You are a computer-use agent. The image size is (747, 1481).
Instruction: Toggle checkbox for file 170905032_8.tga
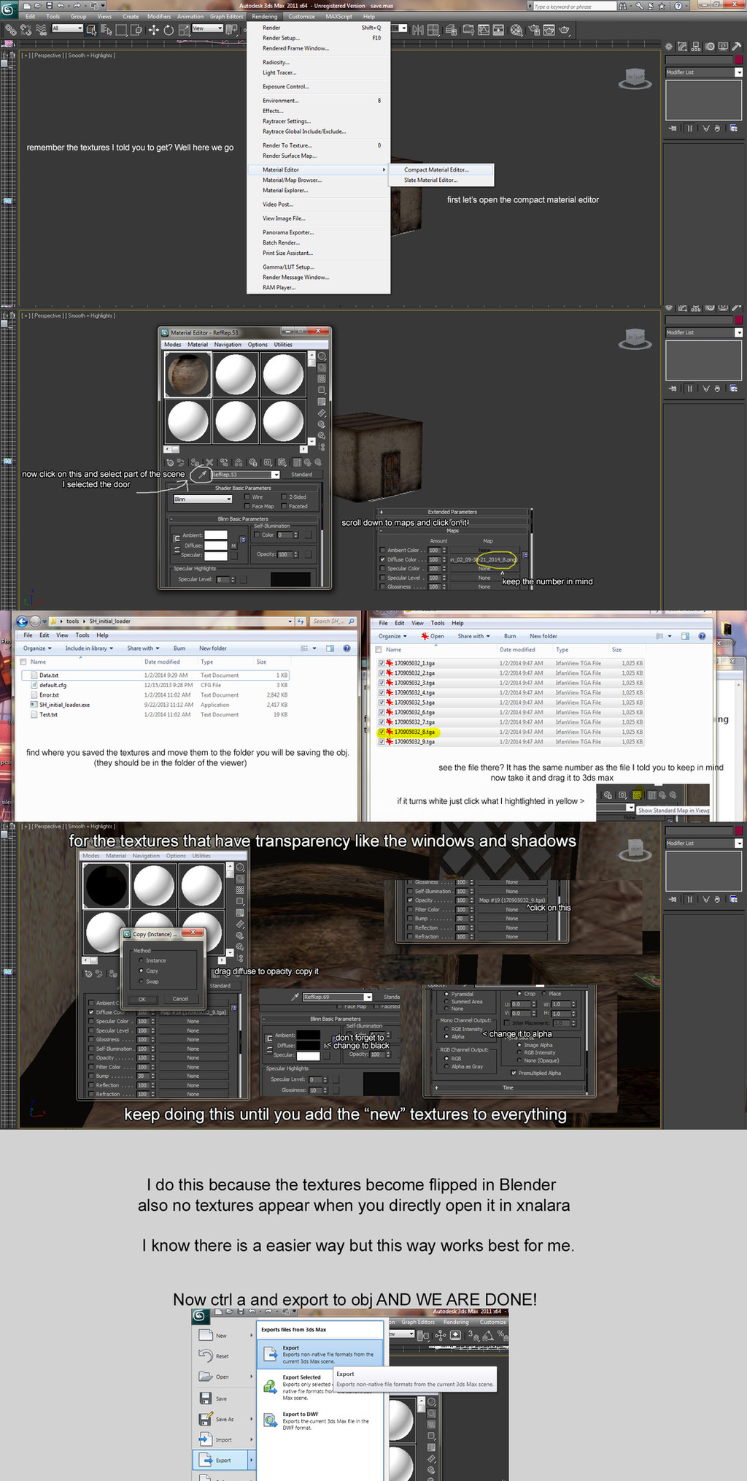coord(382,732)
